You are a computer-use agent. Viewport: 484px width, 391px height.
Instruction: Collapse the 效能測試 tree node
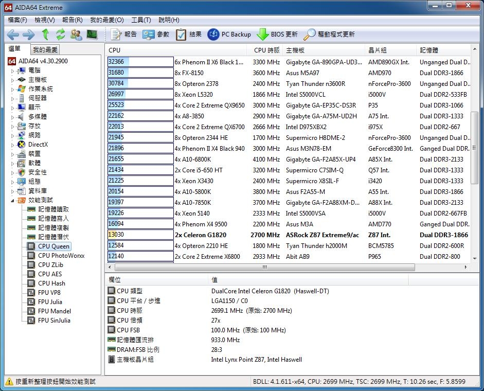(13, 201)
